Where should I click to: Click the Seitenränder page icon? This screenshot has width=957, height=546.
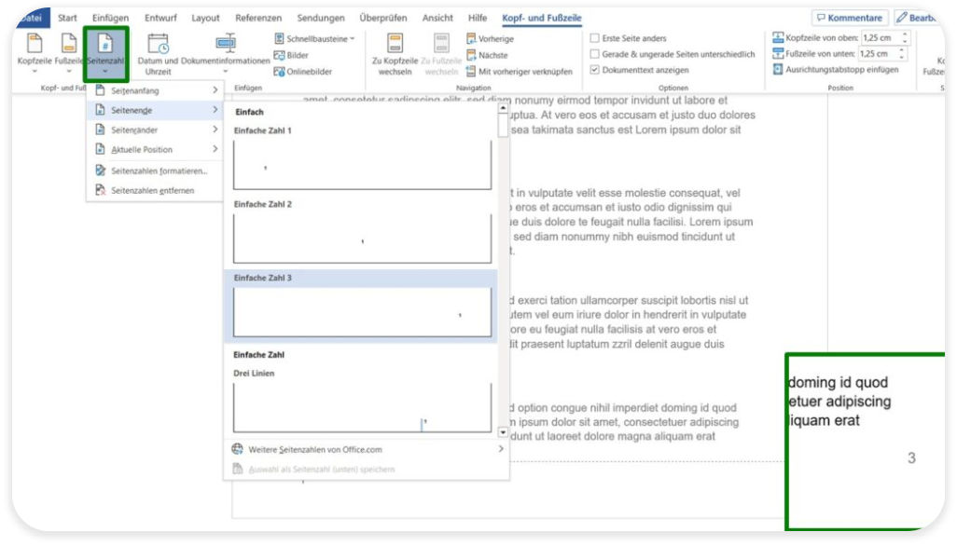[x=100, y=130]
